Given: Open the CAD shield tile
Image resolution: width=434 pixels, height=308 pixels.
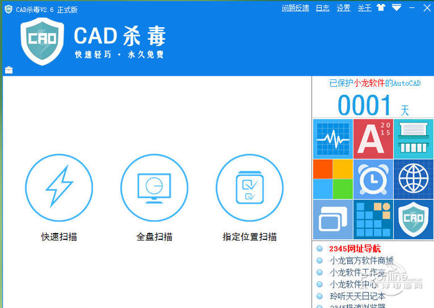Looking at the screenshot, I should click(x=414, y=219).
